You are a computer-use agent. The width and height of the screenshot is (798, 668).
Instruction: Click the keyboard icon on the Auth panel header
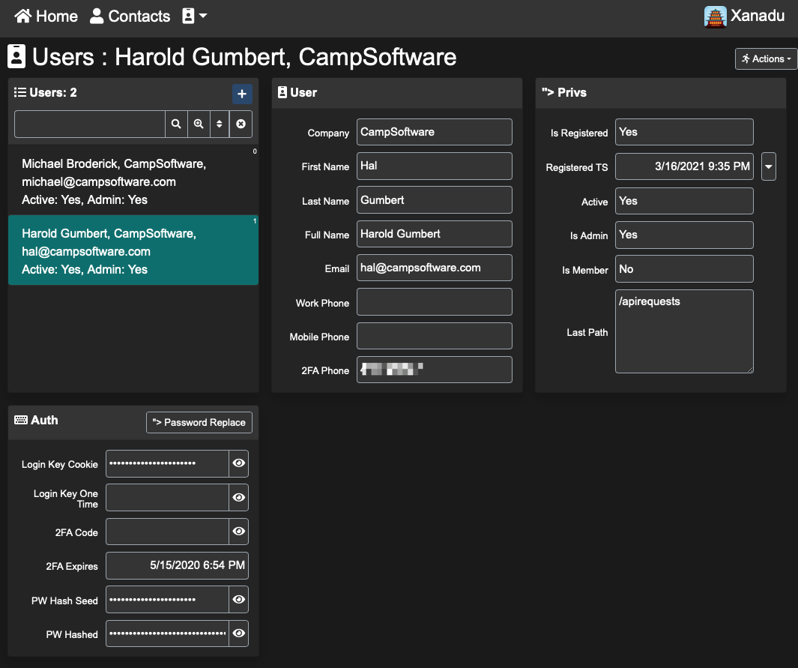(x=20, y=420)
